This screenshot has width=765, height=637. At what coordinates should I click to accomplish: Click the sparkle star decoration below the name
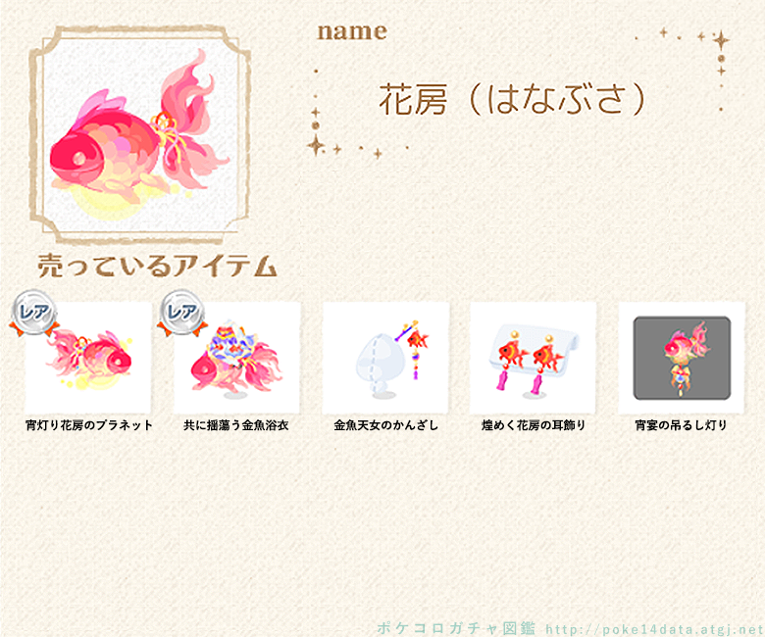316,146
